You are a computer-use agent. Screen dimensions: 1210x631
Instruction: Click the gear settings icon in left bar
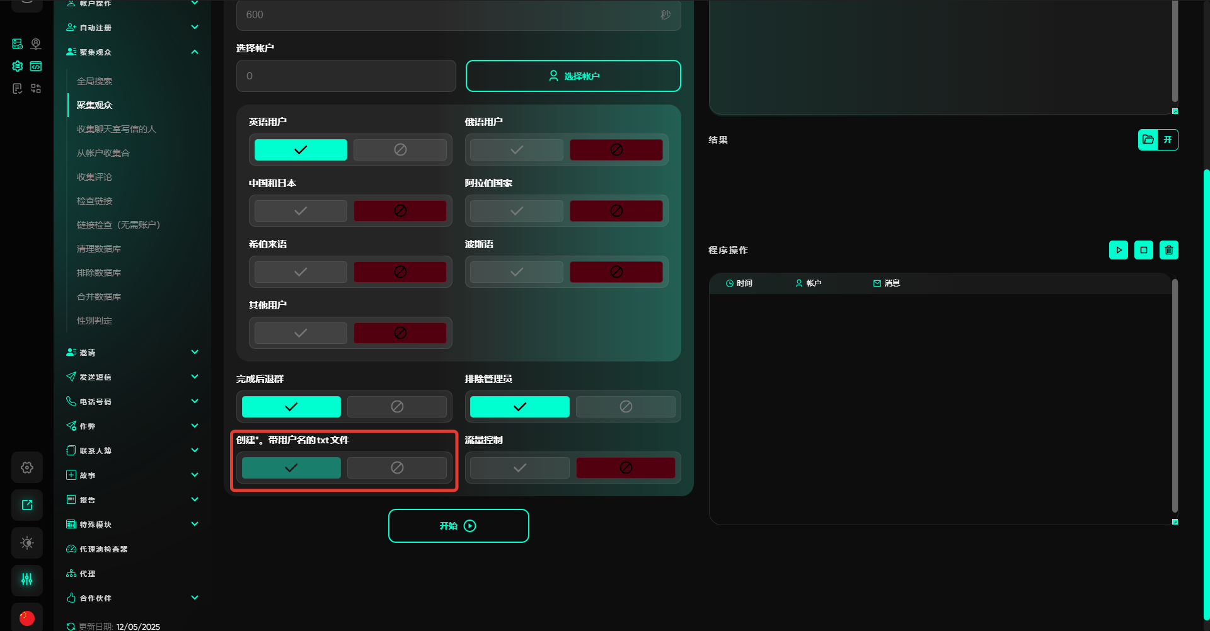tap(27, 467)
